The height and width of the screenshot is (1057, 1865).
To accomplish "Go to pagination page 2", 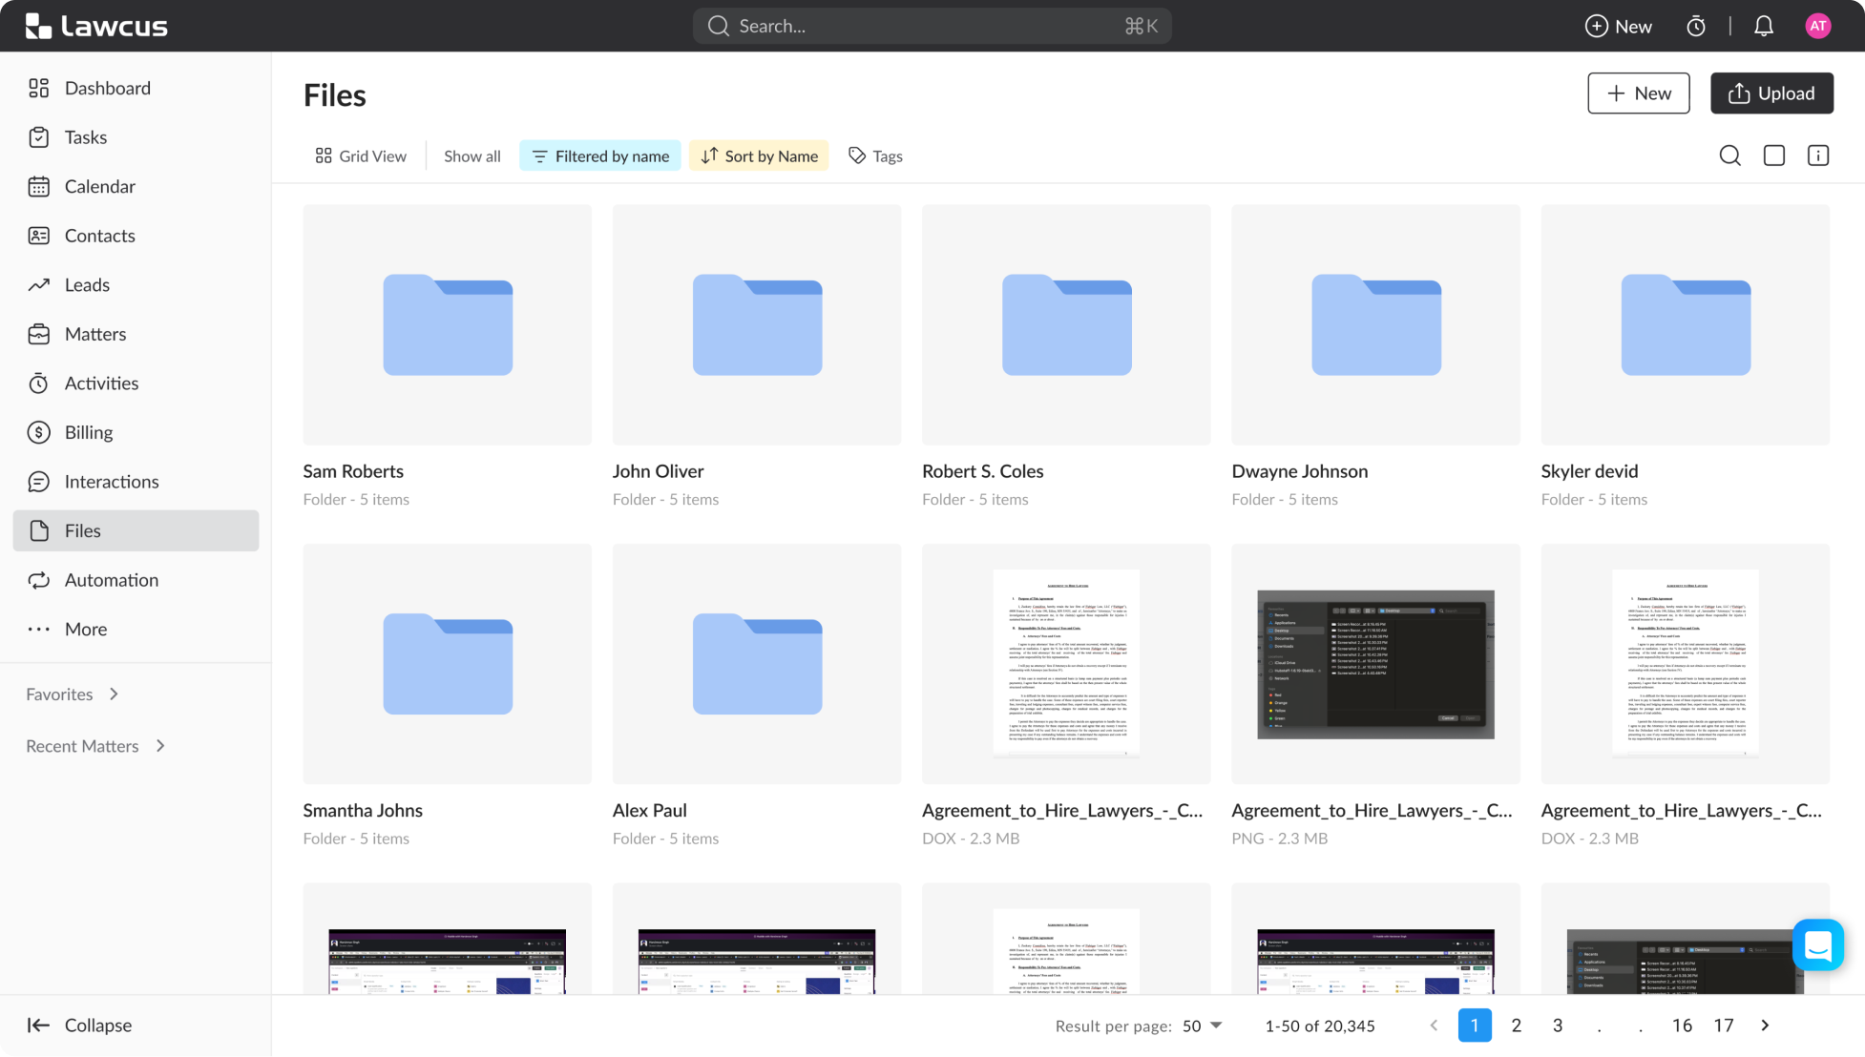I will (1516, 1026).
